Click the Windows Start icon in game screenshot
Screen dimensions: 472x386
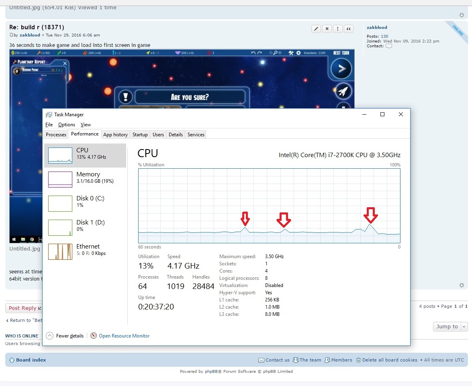[14, 239]
